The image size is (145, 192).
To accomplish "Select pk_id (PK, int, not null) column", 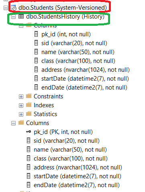I will click(63, 132).
